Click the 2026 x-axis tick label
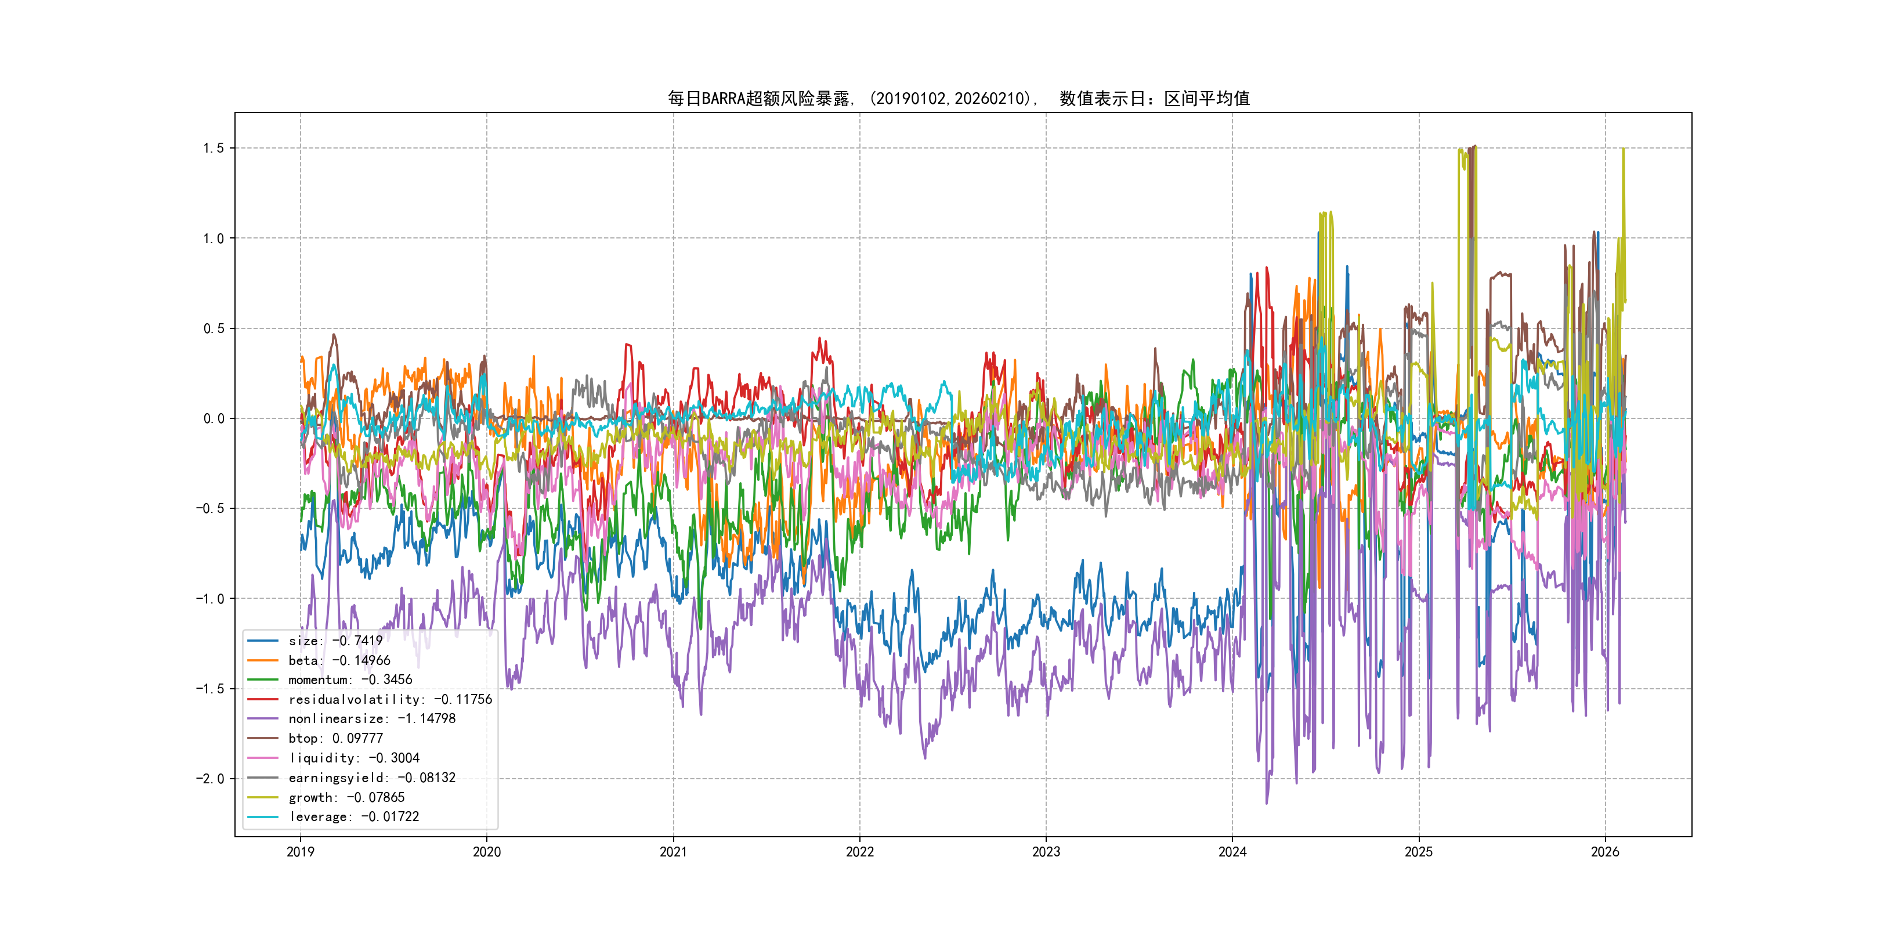The width and height of the screenshot is (1880, 940). click(1605, 852)
